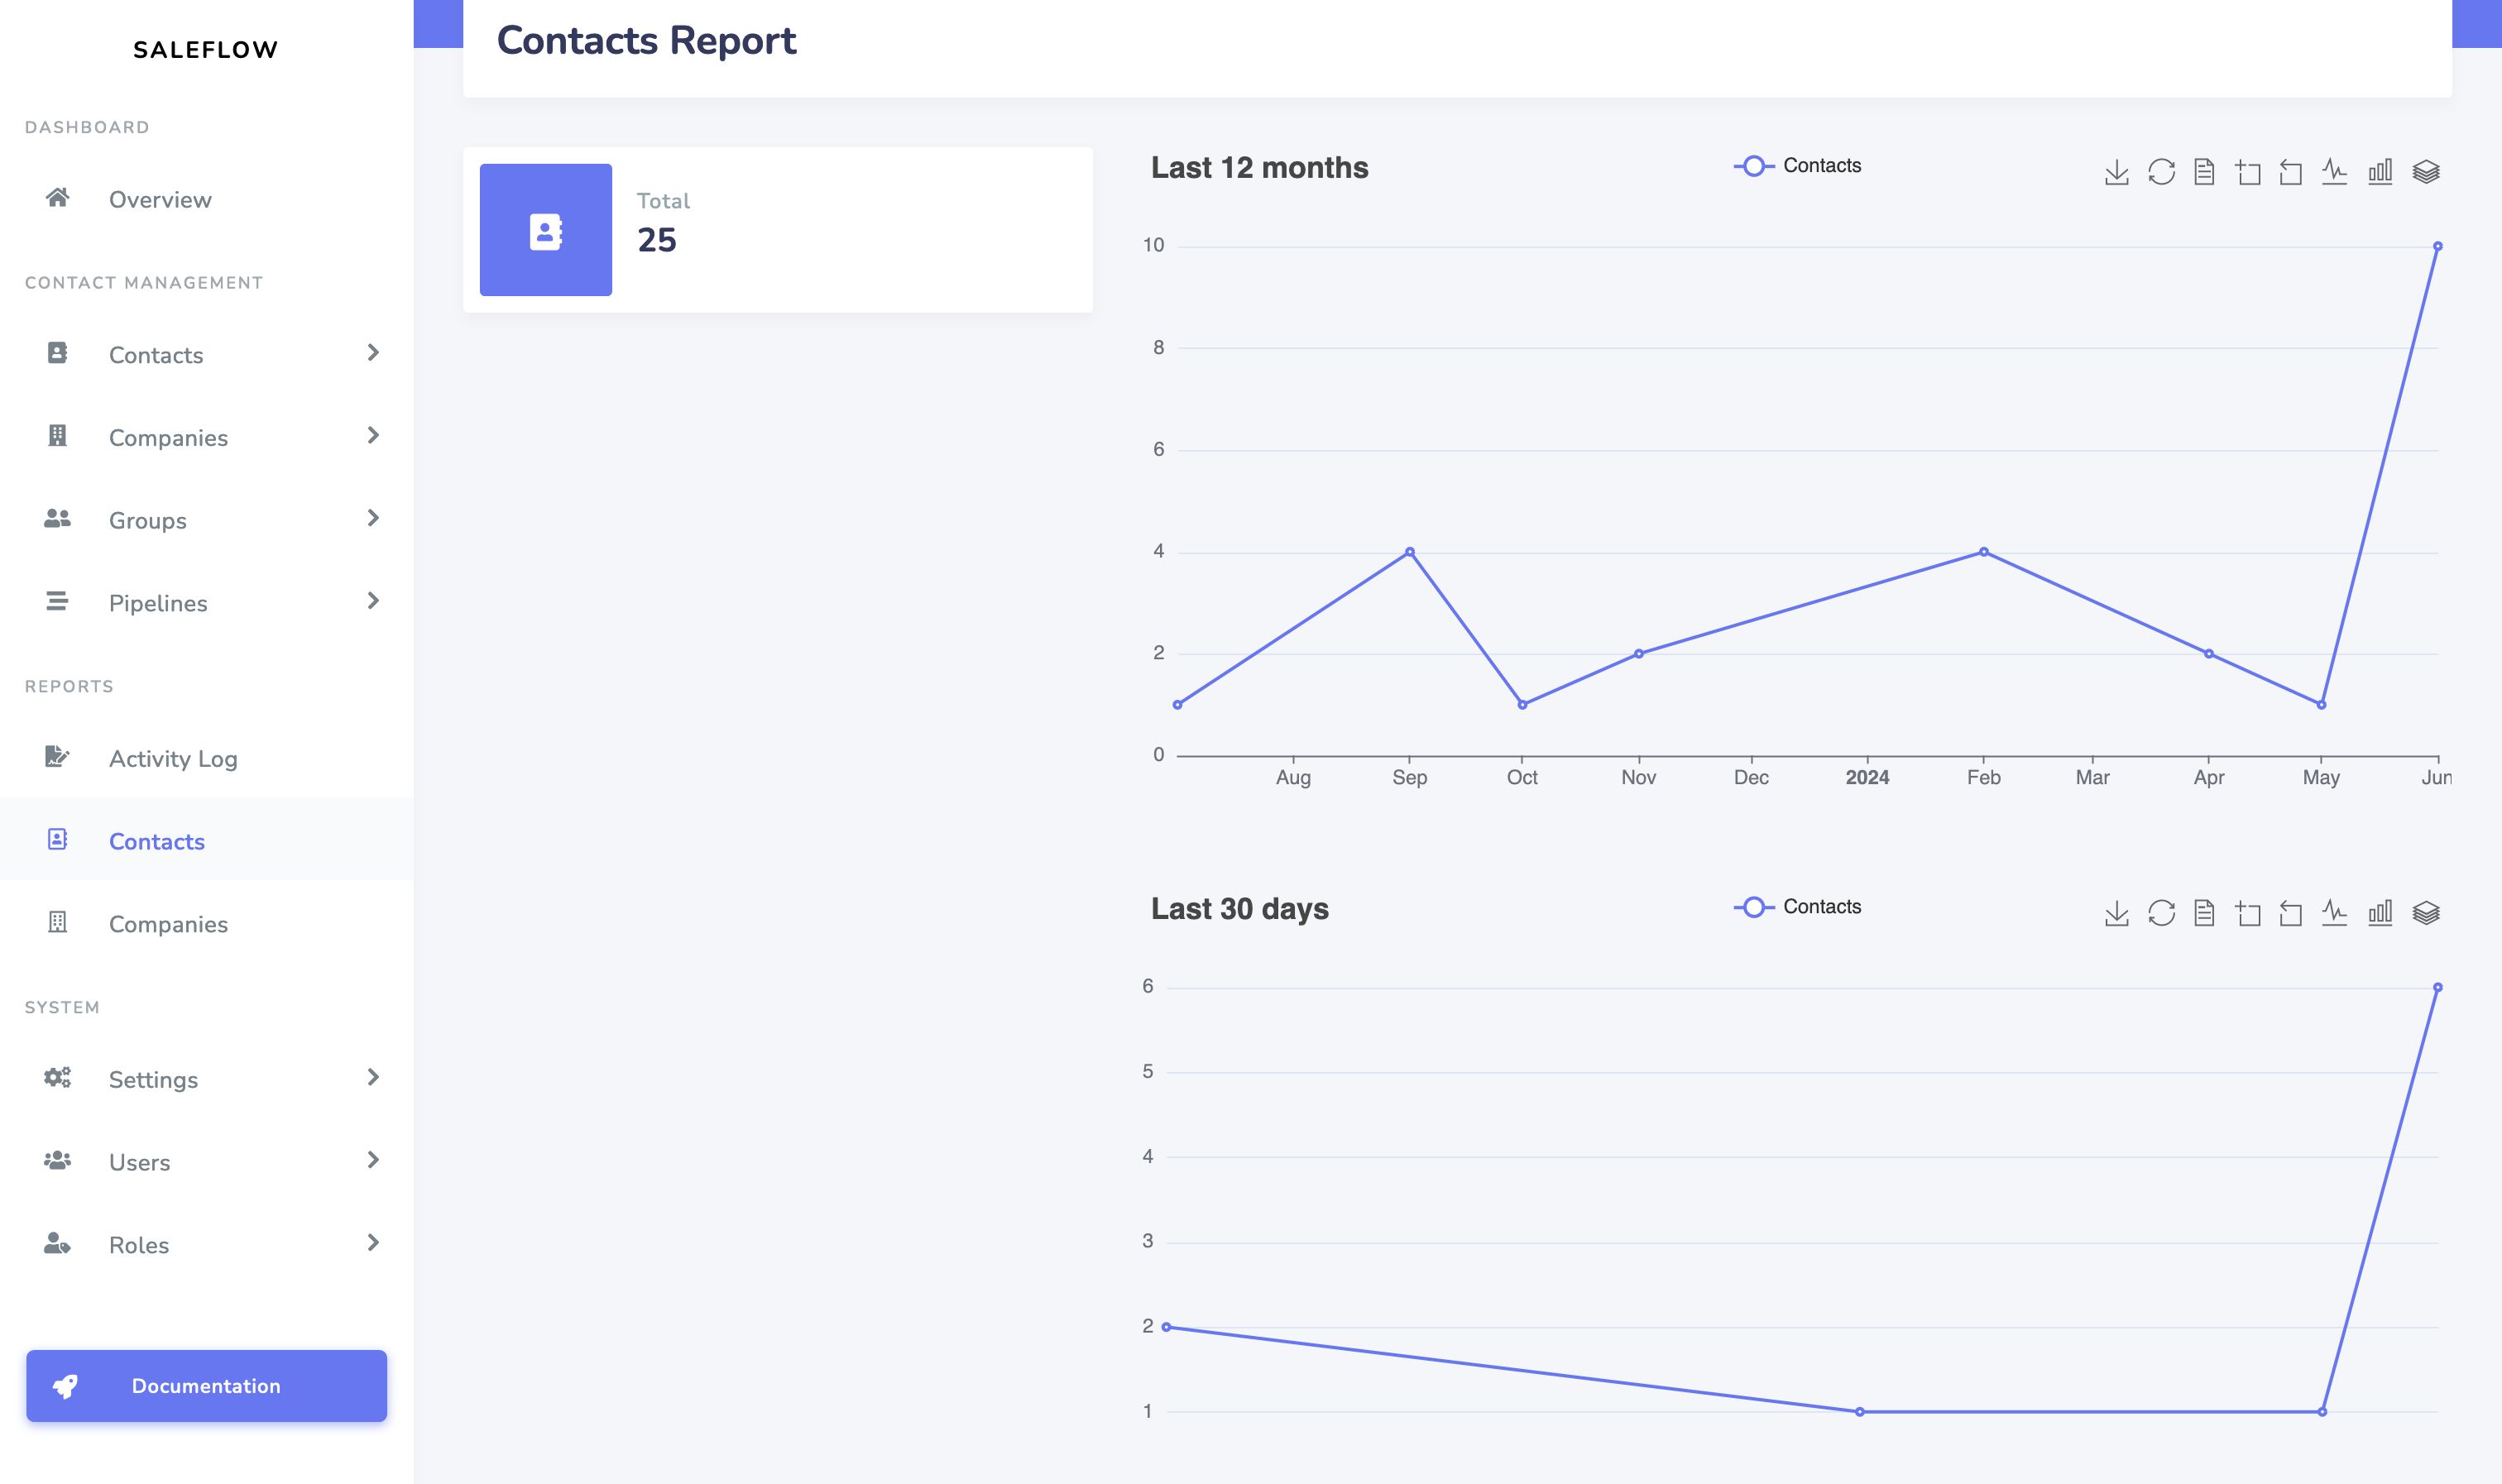This screenshot has height=1484, width=2502.
Task: Expand the Pipelines submenu chevron
Action: pyautogui.click(x=373, y=601)
